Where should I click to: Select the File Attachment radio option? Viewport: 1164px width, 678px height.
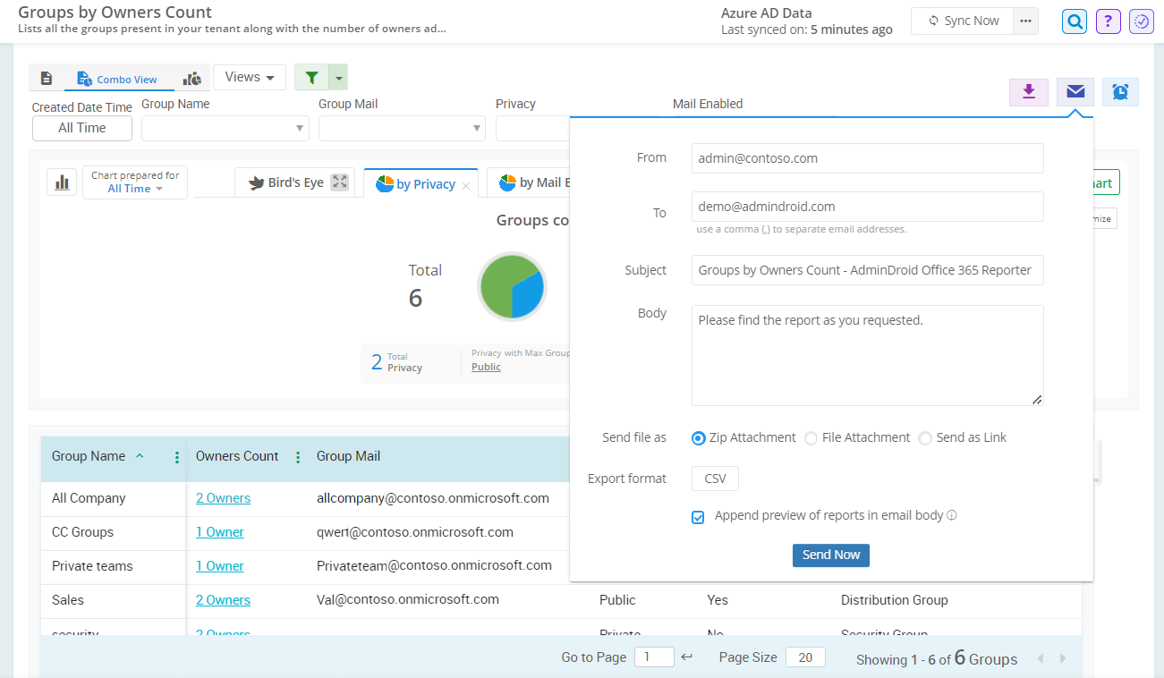coord(811,438)
